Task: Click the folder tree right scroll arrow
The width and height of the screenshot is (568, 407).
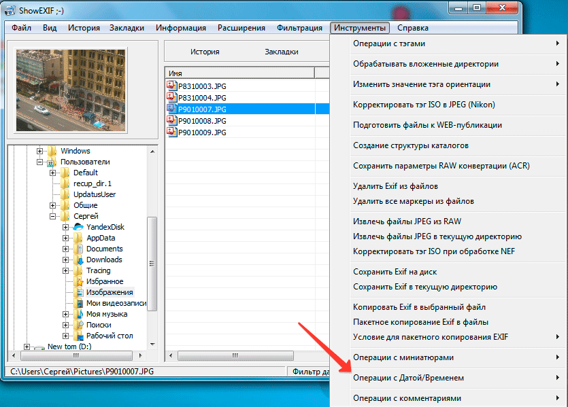Action: click(x=141, y=355)
